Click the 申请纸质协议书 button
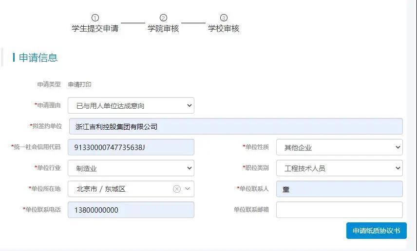Image resolution: width=417 pixels, height=251 pixels. point(376,231)
